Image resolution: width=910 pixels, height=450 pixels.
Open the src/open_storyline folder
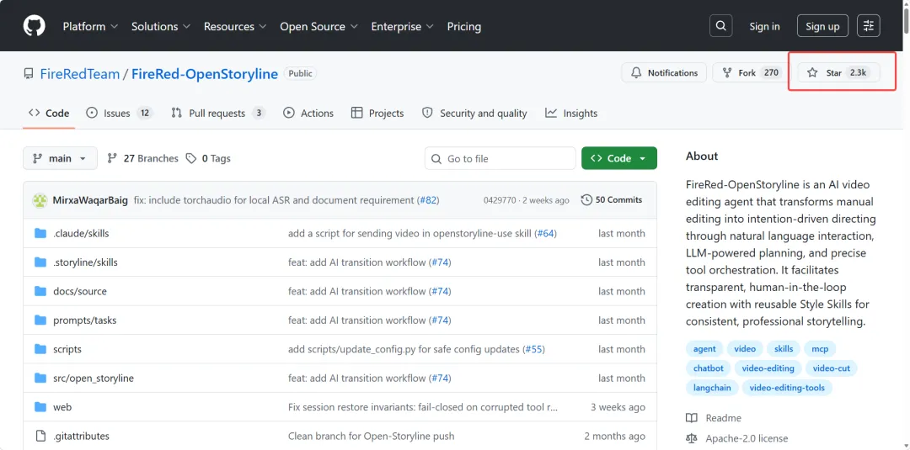pos(94,379)
